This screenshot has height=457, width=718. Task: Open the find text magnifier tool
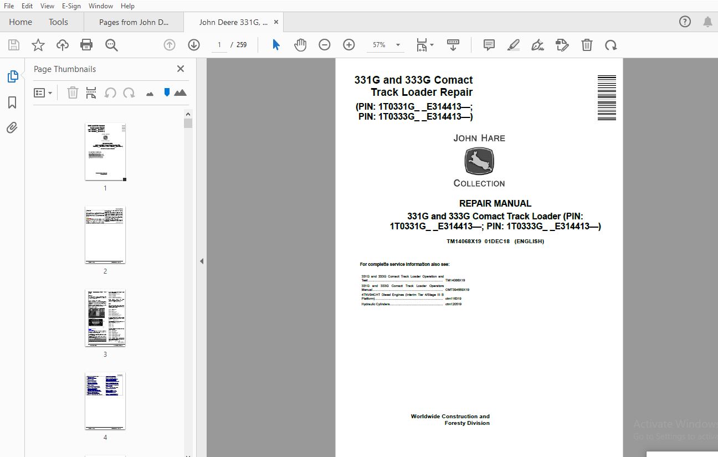(111, 45)
